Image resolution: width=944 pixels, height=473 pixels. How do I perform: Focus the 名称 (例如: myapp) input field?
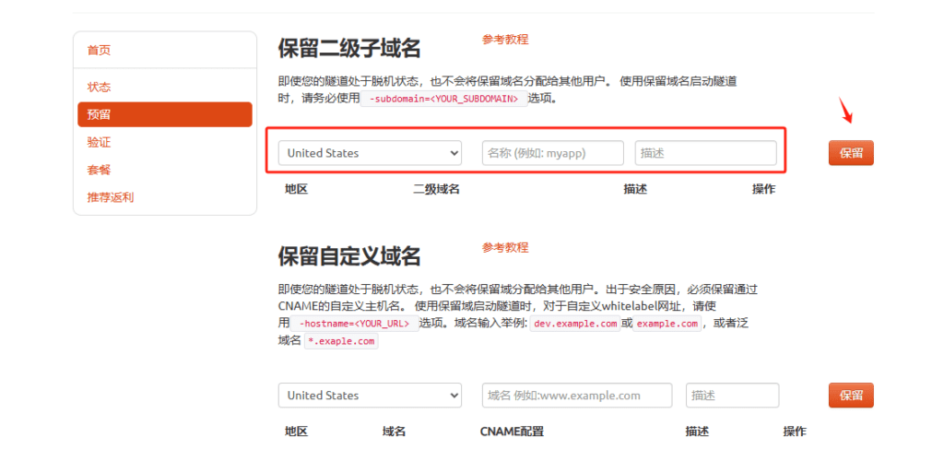tap(552, 153)
